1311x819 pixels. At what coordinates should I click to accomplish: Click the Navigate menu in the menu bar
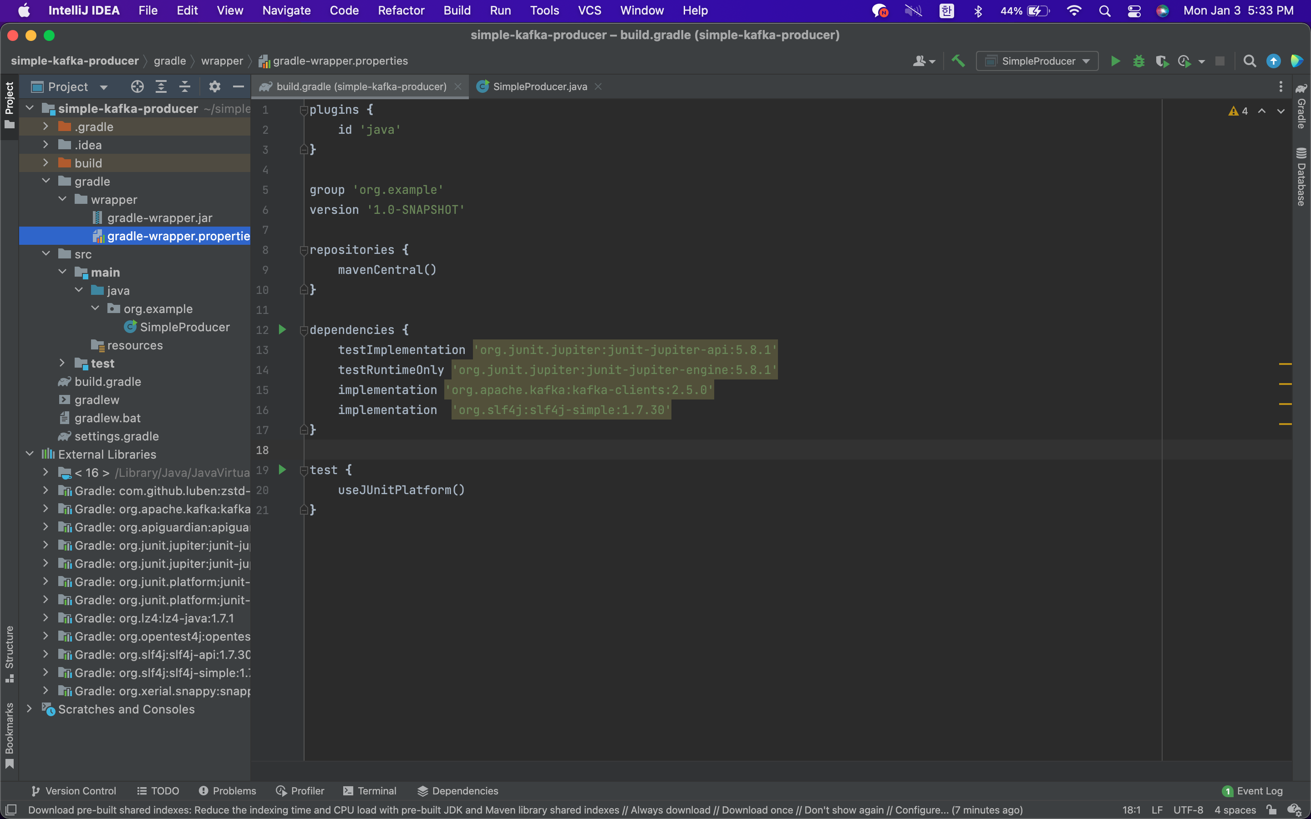point(287,10)
